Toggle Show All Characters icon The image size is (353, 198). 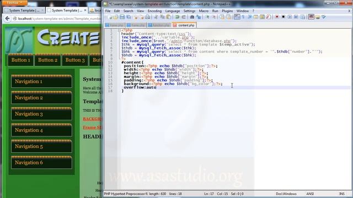(x=243, y=17)
